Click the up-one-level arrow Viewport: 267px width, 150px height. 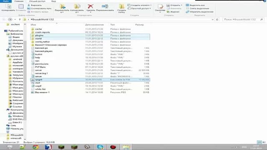pos(20,20)
